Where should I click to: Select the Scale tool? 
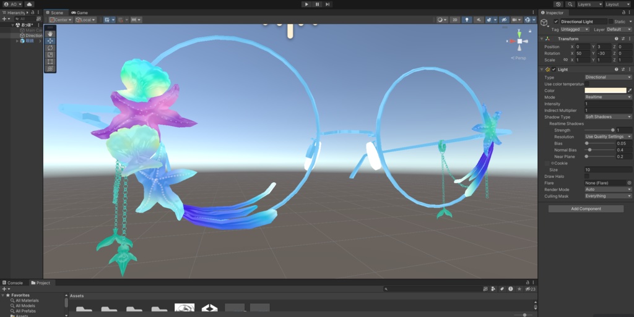tap(50, 54)
